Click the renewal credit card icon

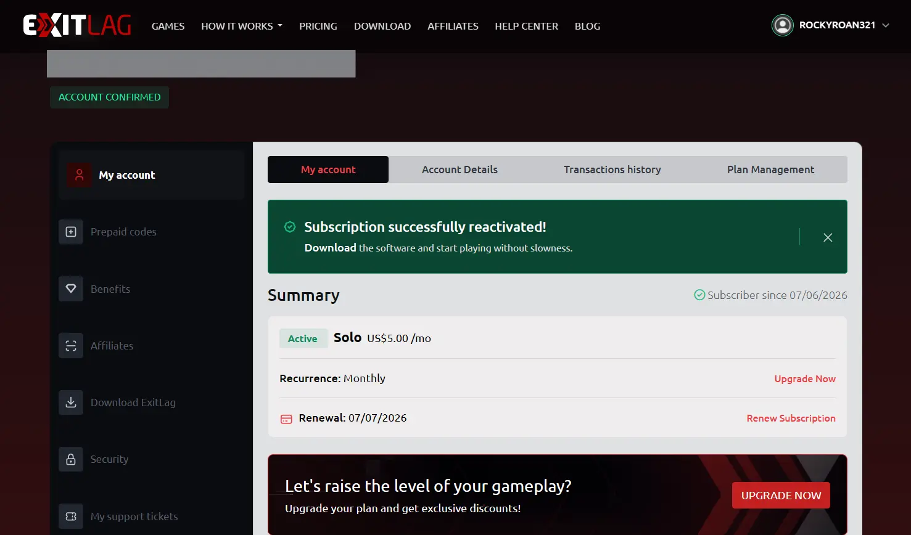point(286,419)
